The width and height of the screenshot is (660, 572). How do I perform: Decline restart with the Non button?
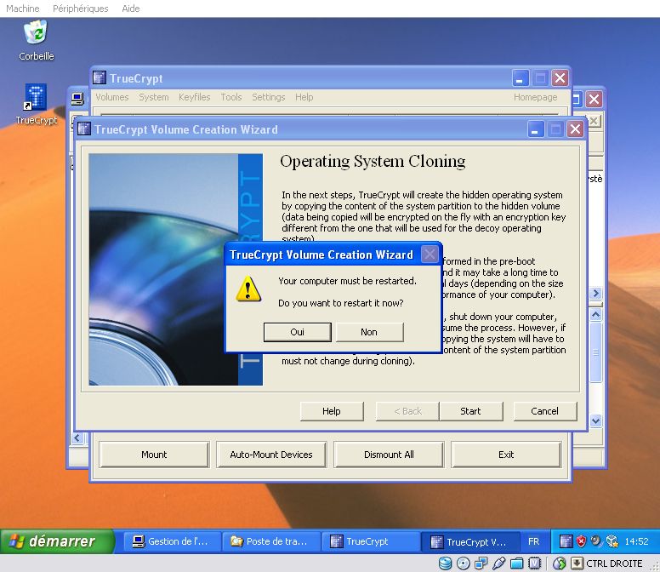[x=369, y=332]
